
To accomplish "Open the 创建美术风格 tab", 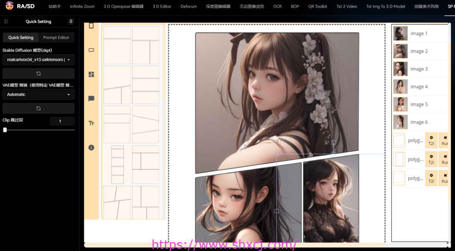I will [x=427, y=6].
